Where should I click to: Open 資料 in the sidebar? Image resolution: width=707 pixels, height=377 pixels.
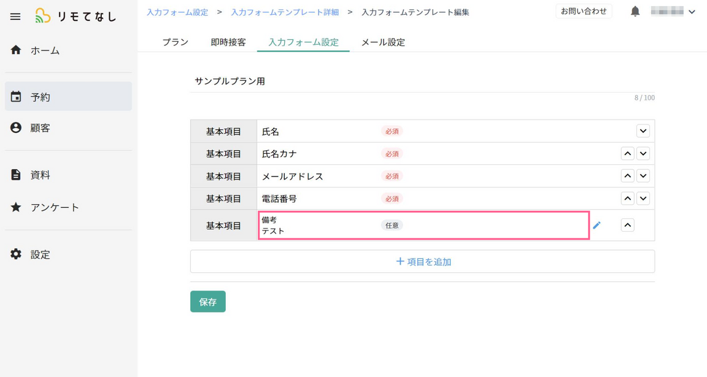click(40, 175)
